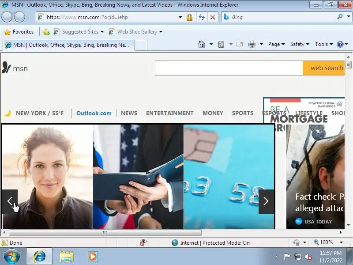This screenshot has width=353, height=265.
Task: Click the Forward navigation button
Action: coord(20,17)
